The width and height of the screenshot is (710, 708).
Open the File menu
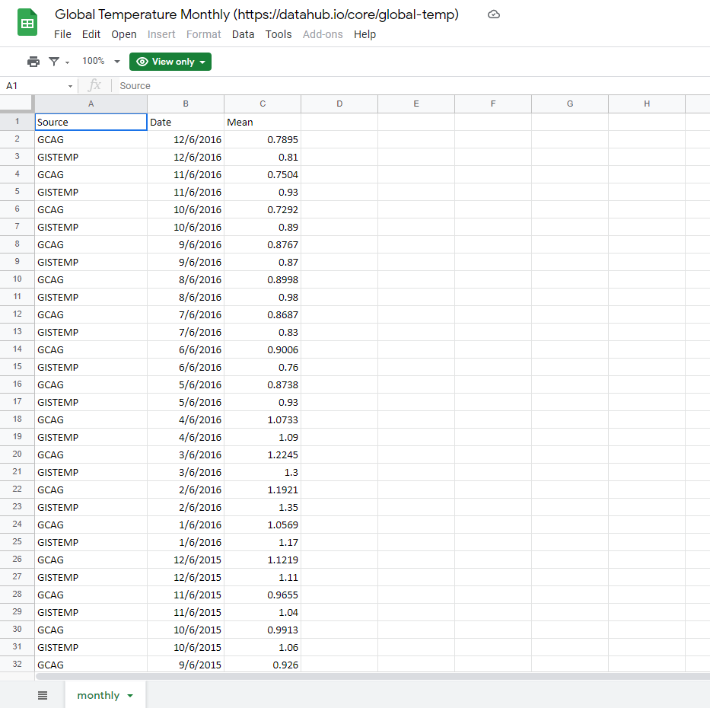[x=62, y=34]
